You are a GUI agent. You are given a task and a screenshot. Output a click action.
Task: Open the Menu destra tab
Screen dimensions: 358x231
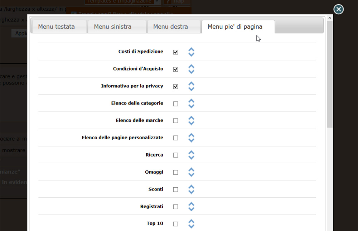tap(174, 27)
